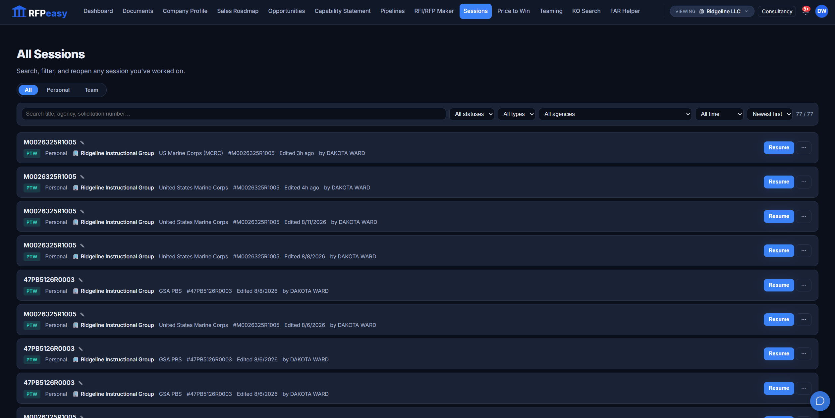Resume the session edited 3h ago
This screenshot has height=418, width=835.
(779, 148)
